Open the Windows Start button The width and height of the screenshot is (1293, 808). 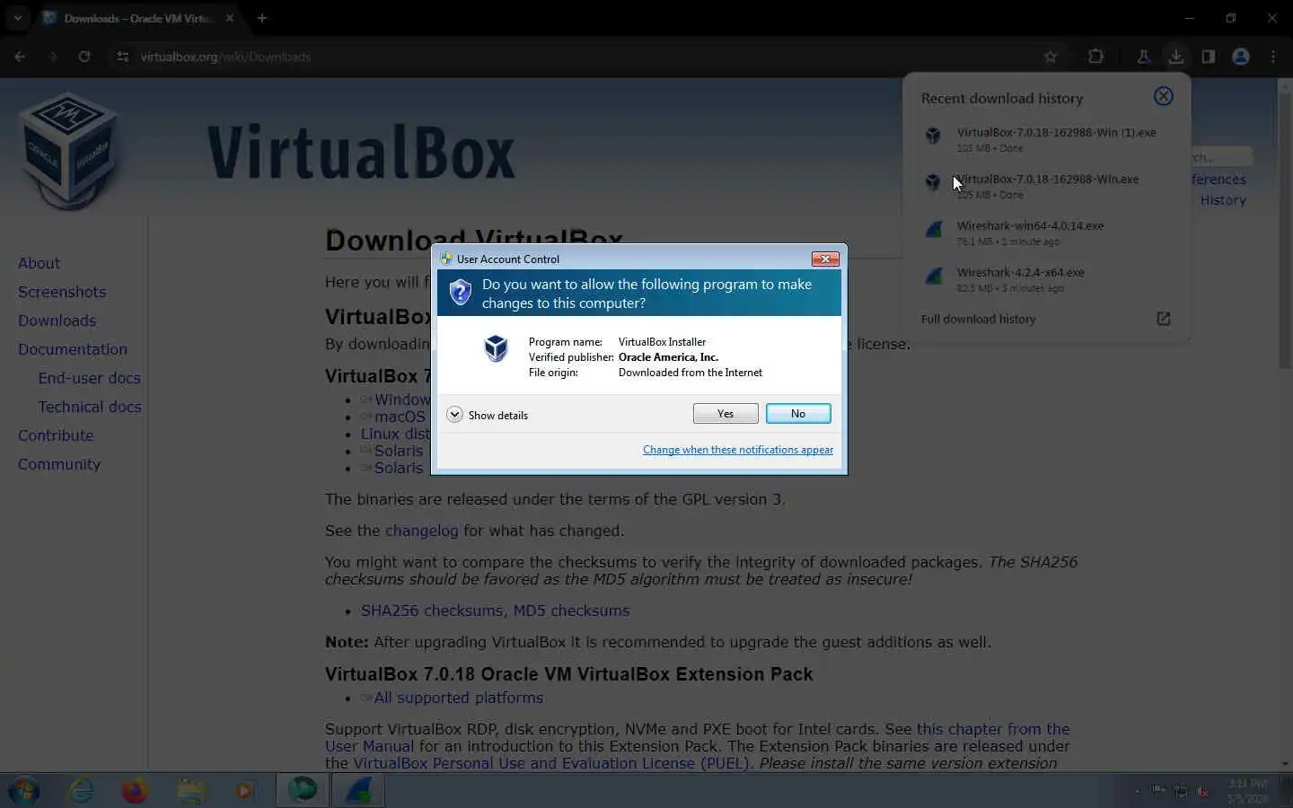24,791
